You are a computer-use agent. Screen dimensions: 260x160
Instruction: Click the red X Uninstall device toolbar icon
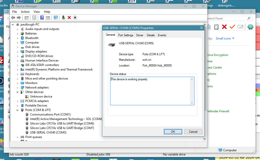point(69,17)
